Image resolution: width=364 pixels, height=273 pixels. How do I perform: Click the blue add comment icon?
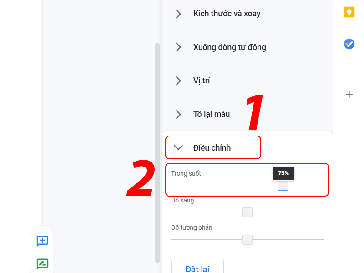click(42, 241)
